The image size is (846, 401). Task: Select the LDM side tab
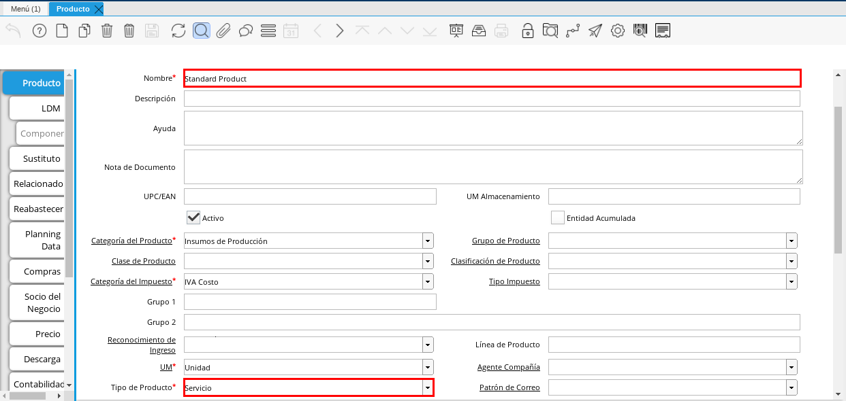click(37, 108)
